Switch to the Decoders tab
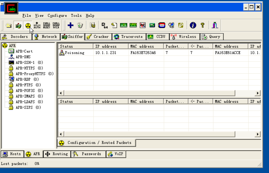This screenshot has width=269, height=173. click(16, 37)
